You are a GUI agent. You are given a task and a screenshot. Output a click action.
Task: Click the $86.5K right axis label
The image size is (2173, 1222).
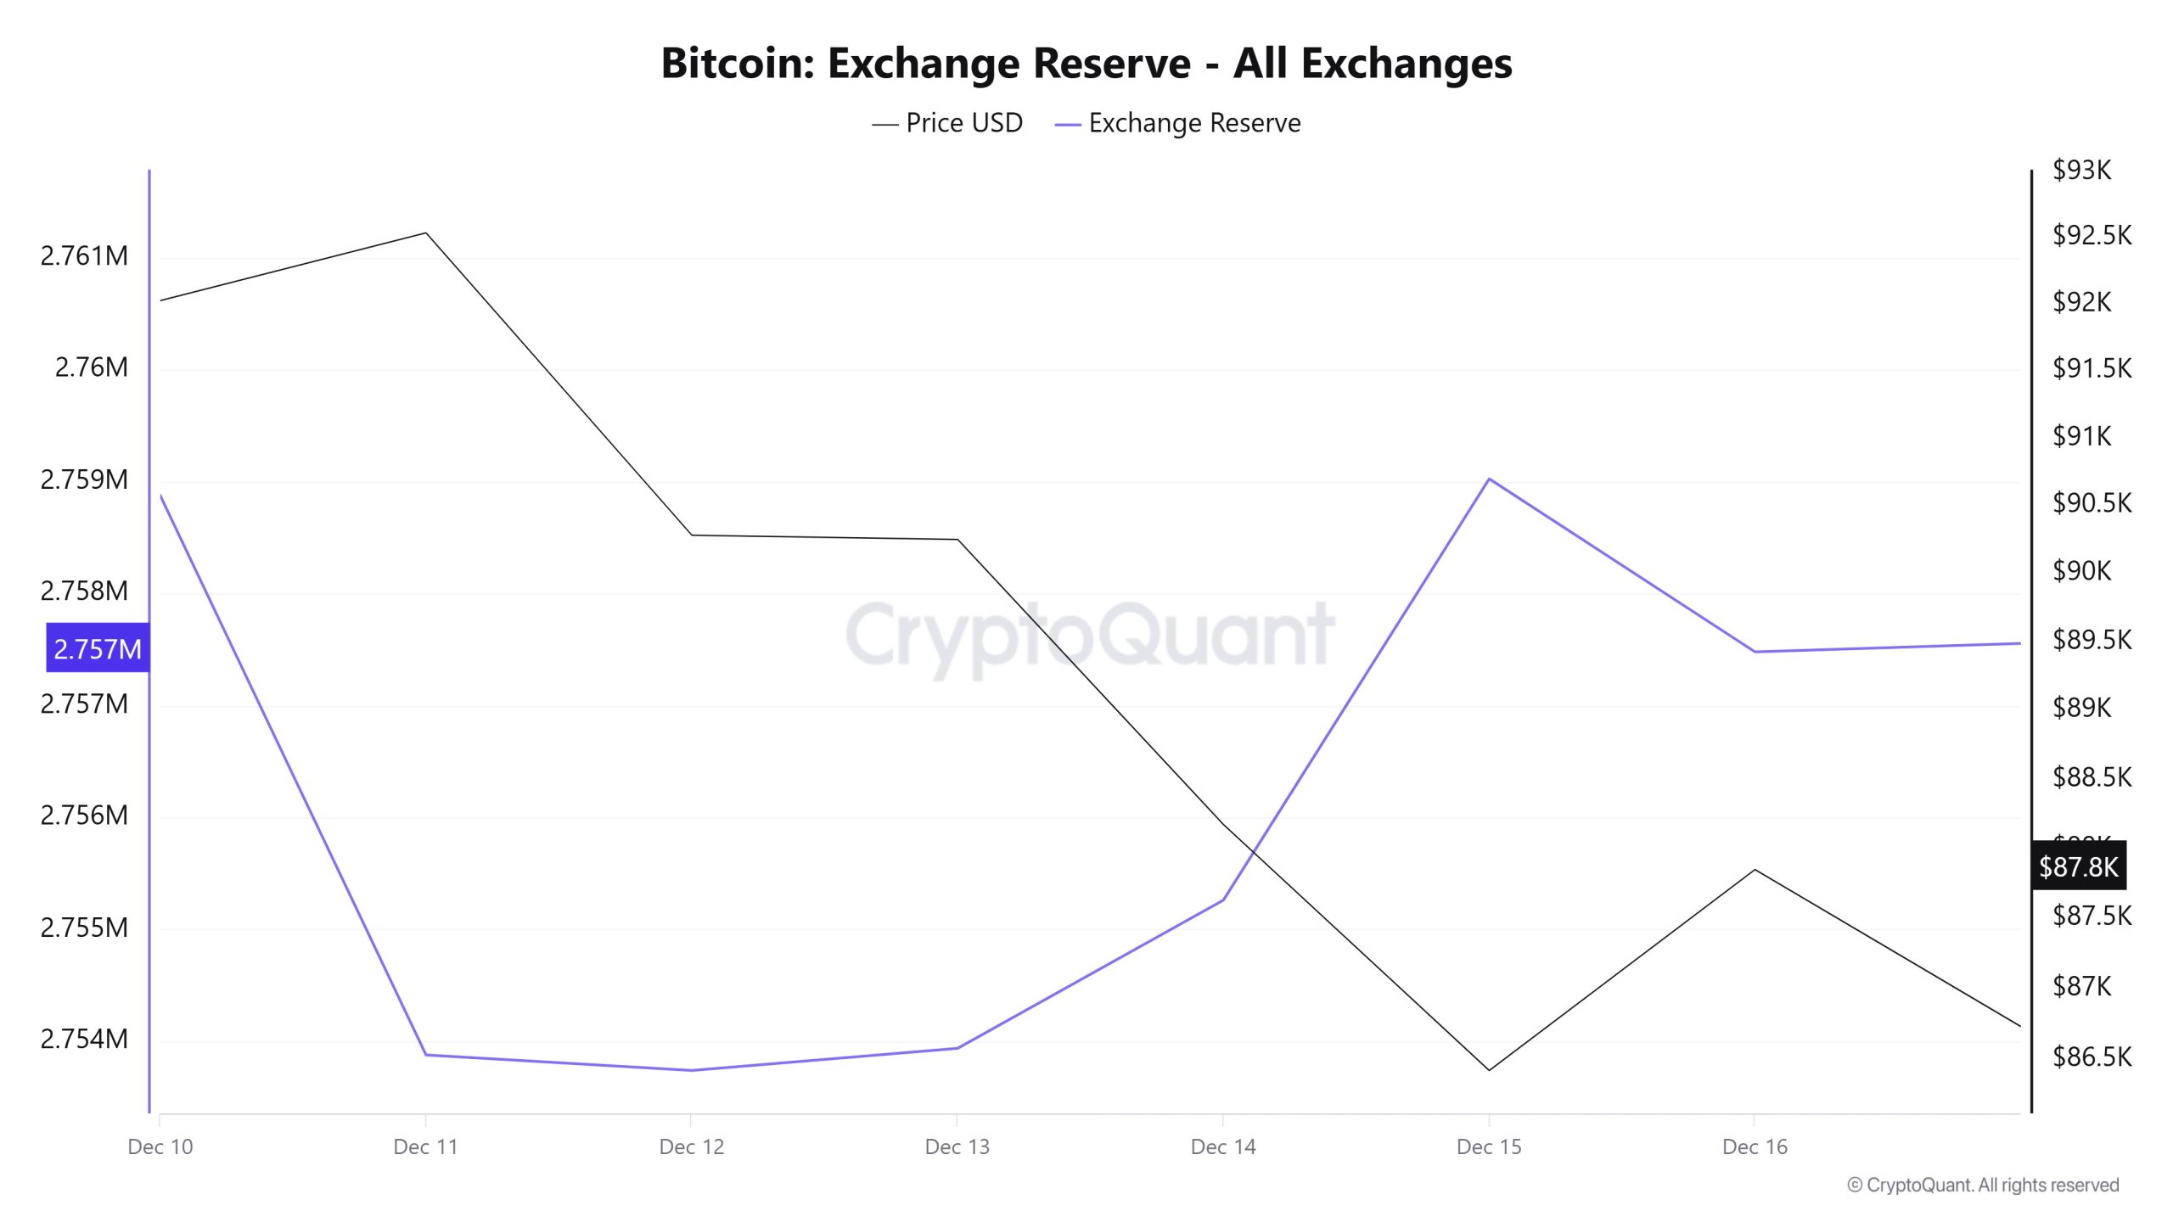pyautogui.click(x=2092, y=1057)
